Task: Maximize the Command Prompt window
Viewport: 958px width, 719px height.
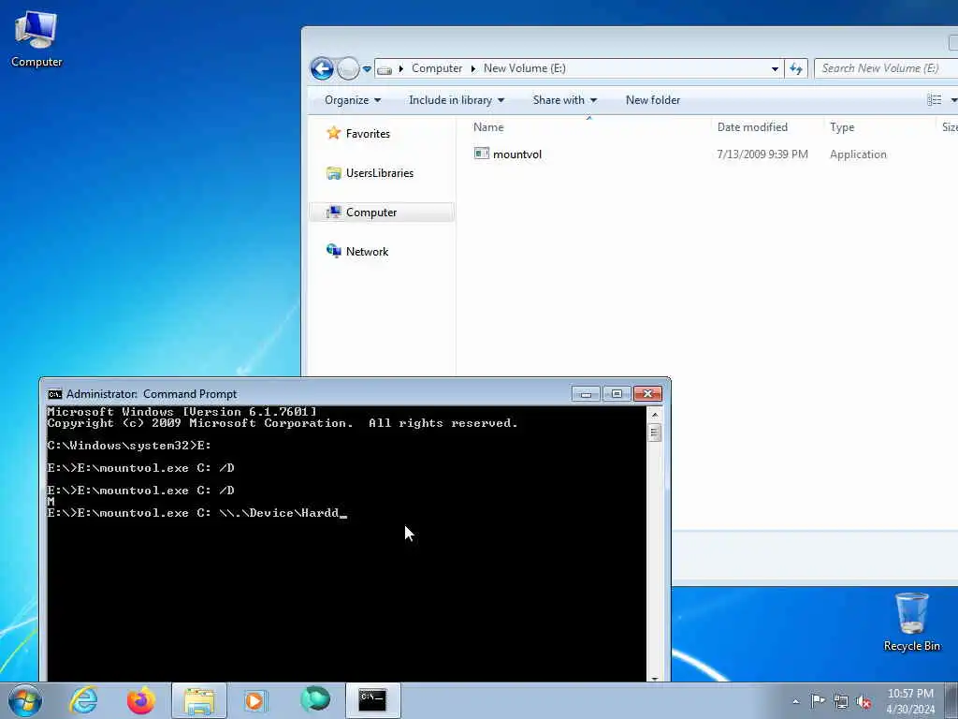Action: click(617, 394)
